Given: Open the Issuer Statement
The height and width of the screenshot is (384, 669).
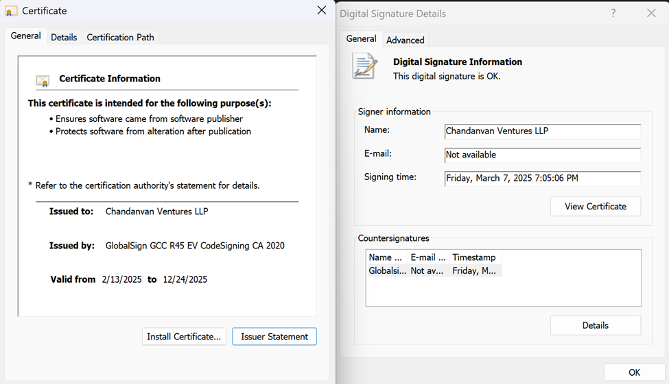Looking at the screenshot, I should pos(274,336).
